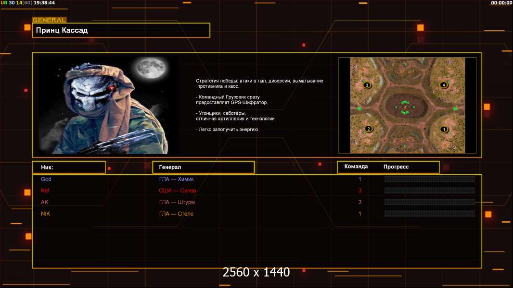Click the Команда column header

(356, 167)
